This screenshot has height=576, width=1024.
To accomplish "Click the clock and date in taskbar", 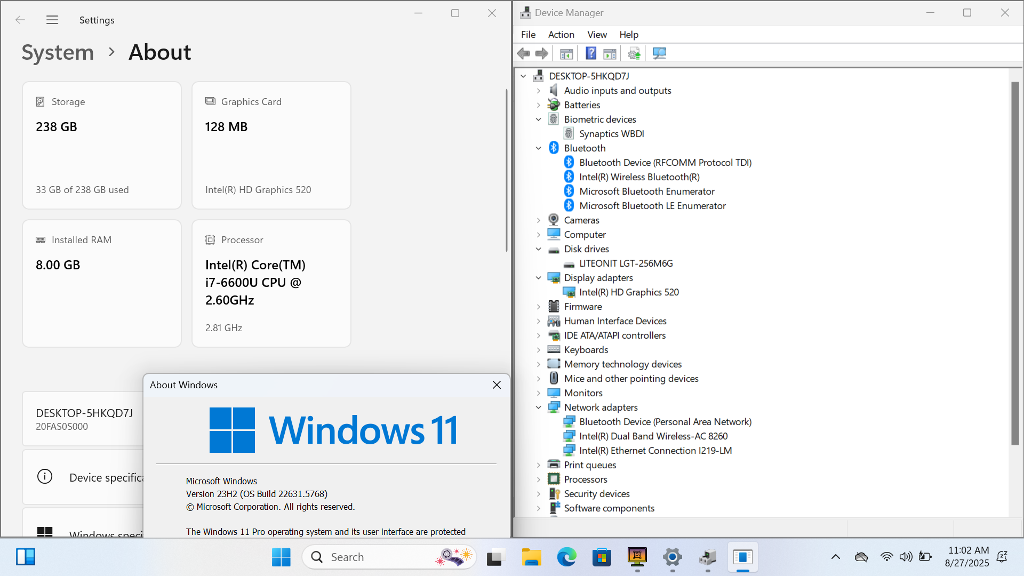I will (967, 557).
